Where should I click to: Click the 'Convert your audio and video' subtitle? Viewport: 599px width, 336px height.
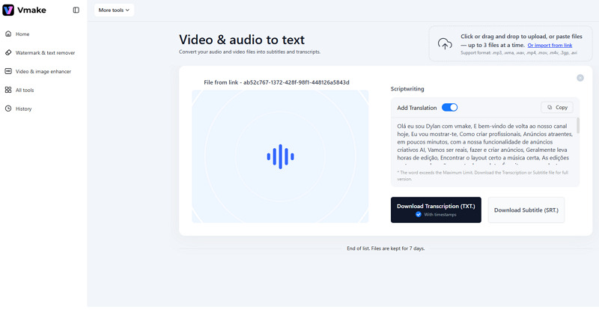tap(250, 52)
